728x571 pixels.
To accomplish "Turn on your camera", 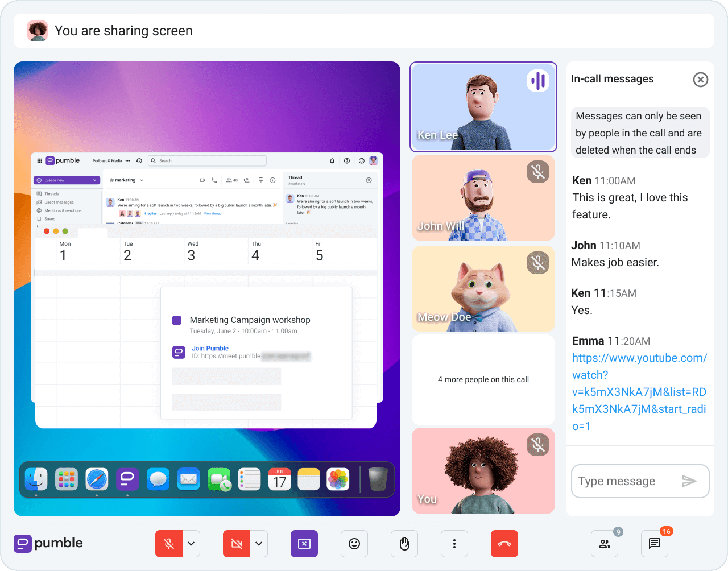I will pos(237,544).
